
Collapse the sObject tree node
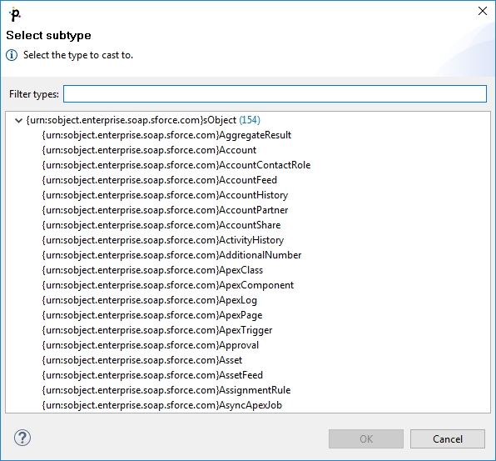pyautogui.click(x=18, y=120)
